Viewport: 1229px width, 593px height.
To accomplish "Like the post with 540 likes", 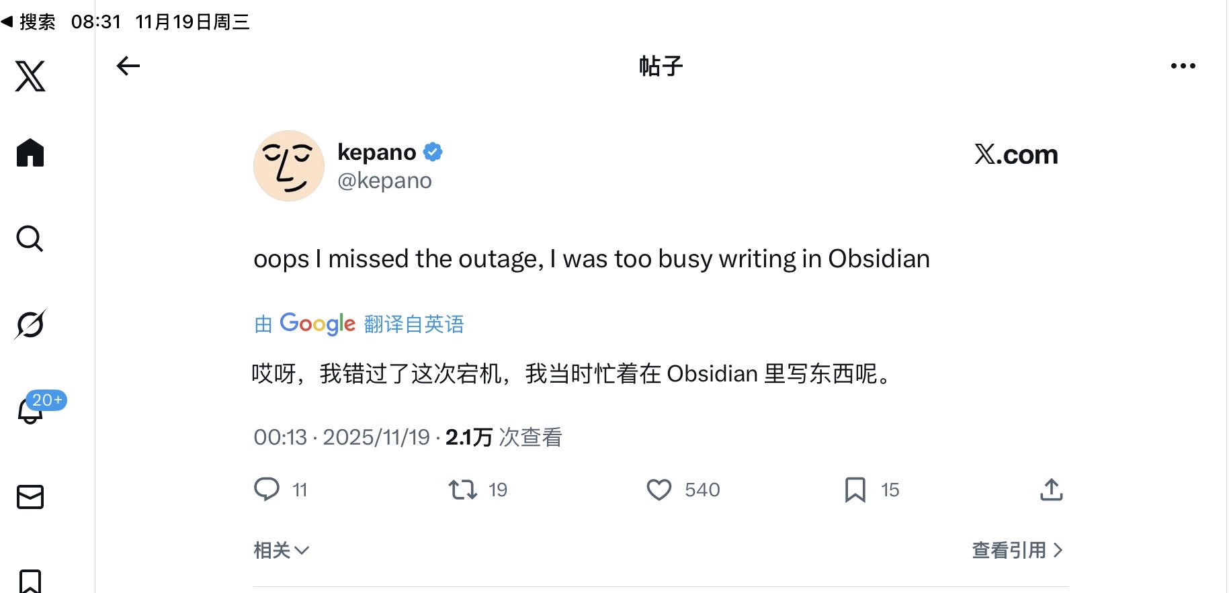I will pyautogui.click(x=659, y=490).
